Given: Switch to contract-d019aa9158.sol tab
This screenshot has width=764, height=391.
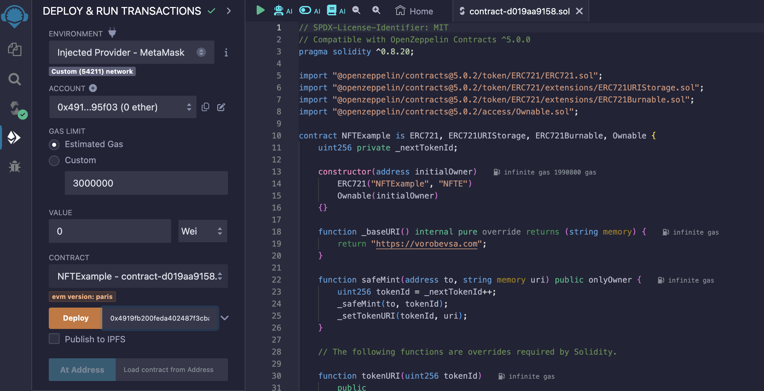Looking at the screenshot, I should pos(516,11).
